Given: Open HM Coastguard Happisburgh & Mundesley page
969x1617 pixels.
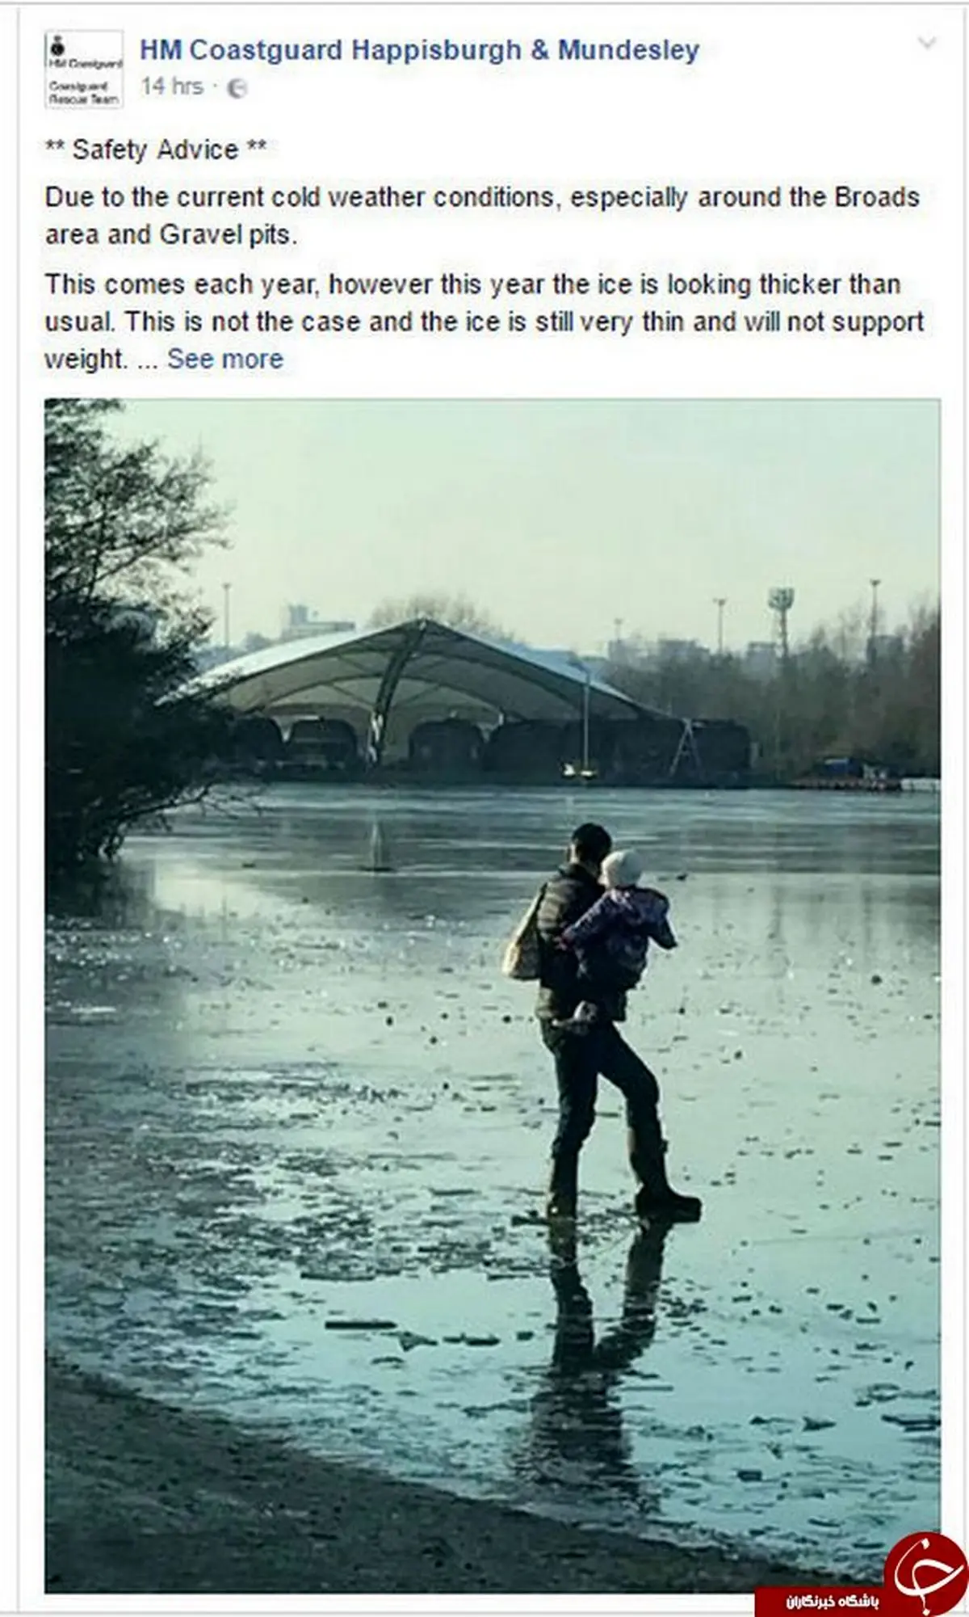Looking at the screenshot, I should [x=419, y=50].
